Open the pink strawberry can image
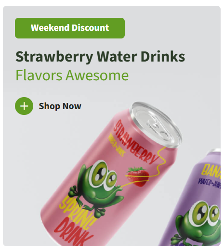The image size is (224, 251). [111, 174]
